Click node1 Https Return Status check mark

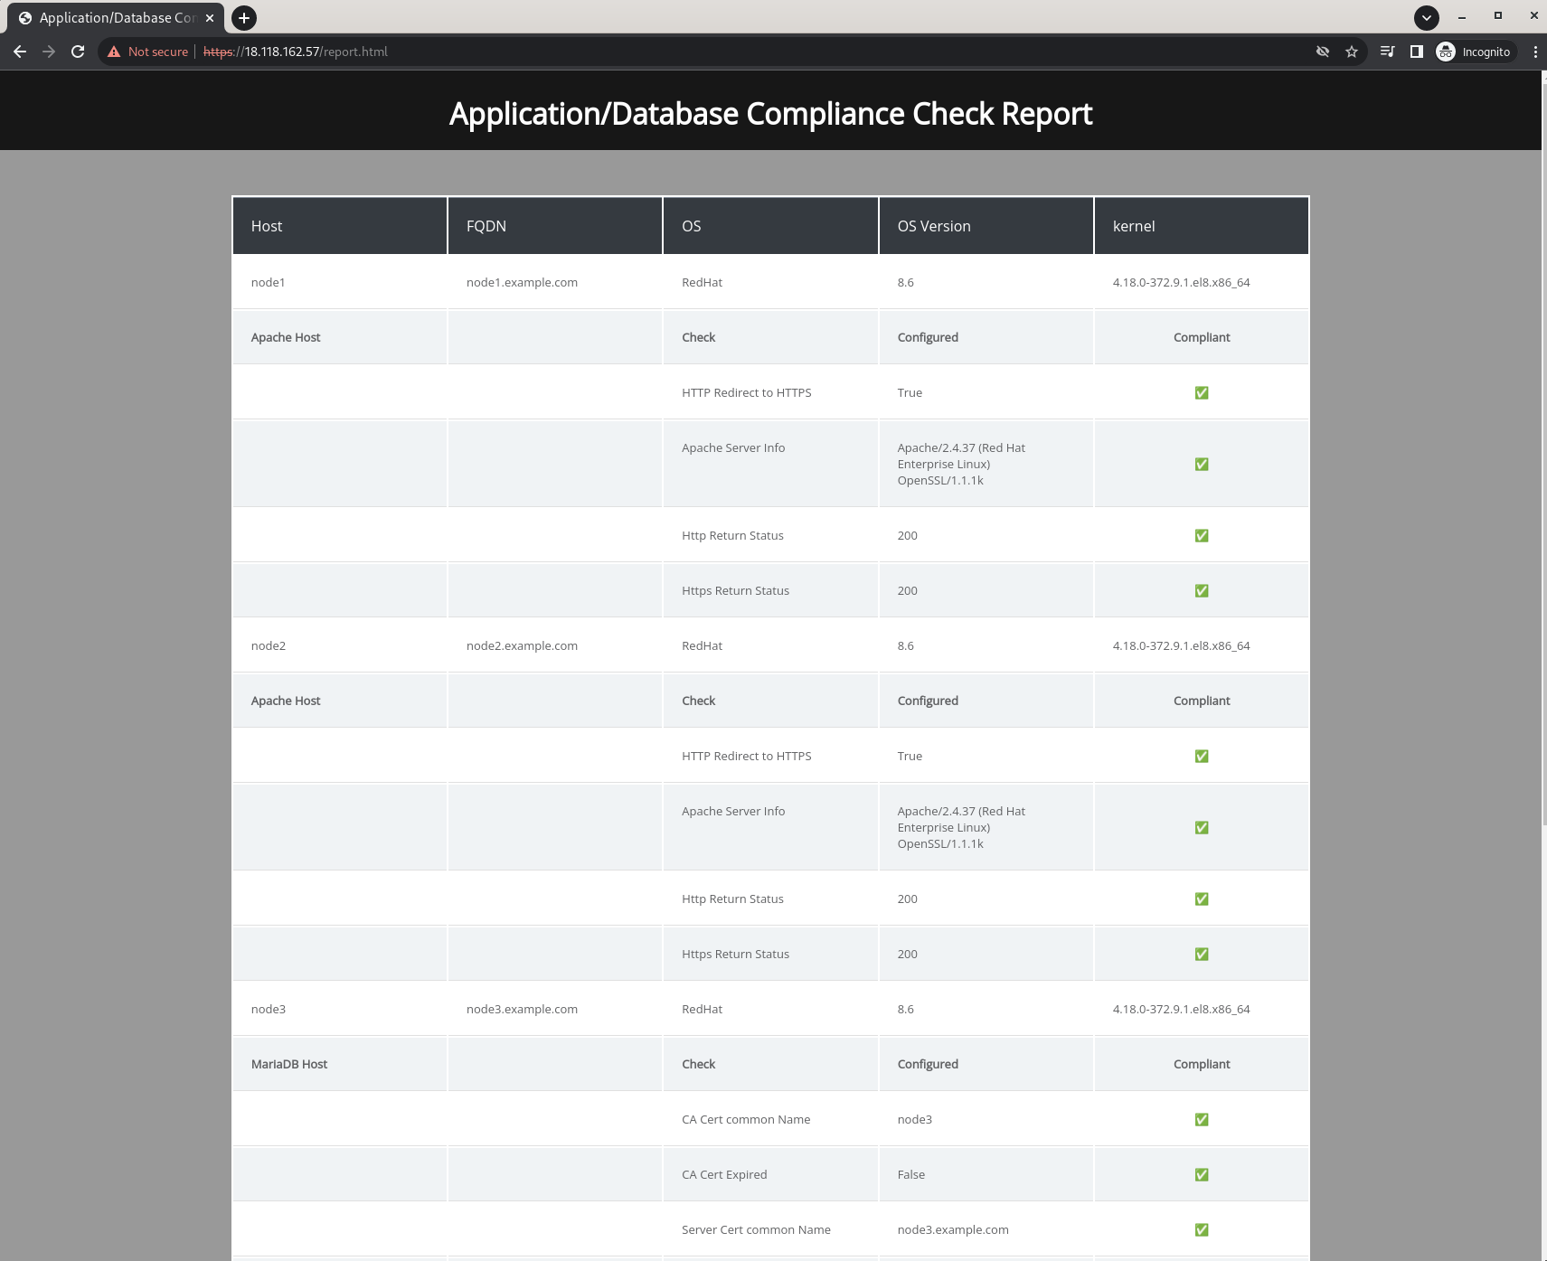1202,590
